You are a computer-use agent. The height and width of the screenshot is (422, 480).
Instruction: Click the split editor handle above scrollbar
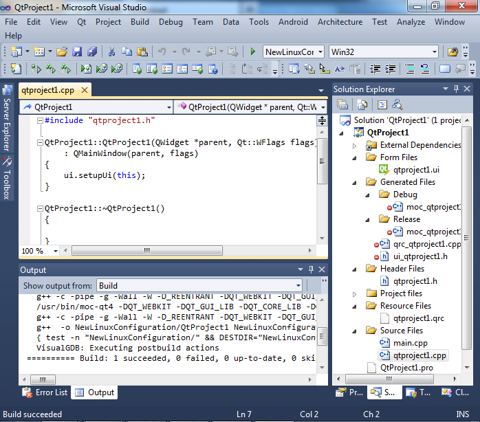coord(322,120)
